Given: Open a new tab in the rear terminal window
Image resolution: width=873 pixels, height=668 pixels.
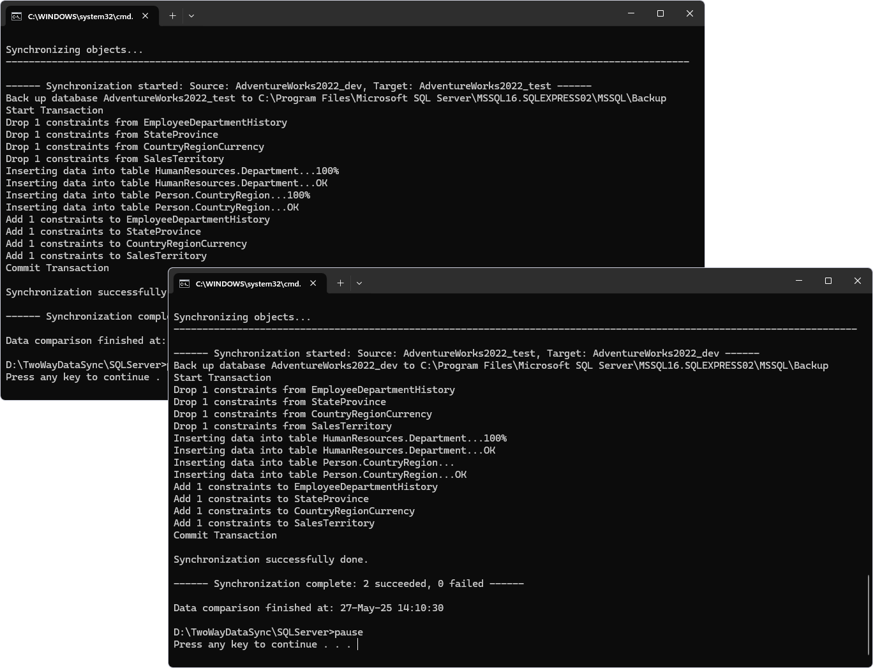Looking at the screenshot, I should [172, 16].
